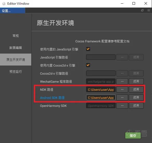Select the 原生开发环境 sidebar item
This screenshot has width=152, height=143.
click(16, 60)
